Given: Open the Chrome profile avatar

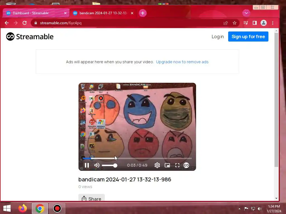Looking at the screenshot, I should (264, 23).
